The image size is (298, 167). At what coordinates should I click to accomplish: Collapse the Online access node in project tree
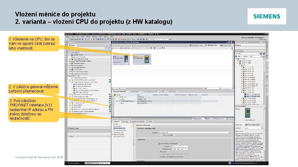pyautogui.click(x=68, y=76)
